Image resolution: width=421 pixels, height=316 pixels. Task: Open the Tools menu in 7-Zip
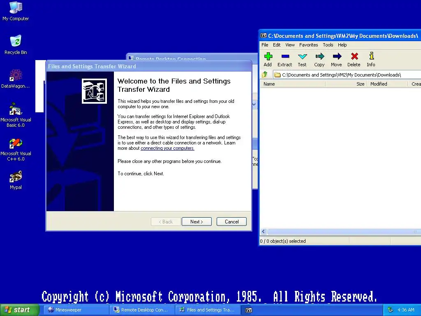pyautogui.click(x=328, y=45)
